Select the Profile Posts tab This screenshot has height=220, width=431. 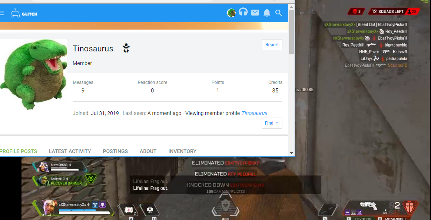[19, 151]
